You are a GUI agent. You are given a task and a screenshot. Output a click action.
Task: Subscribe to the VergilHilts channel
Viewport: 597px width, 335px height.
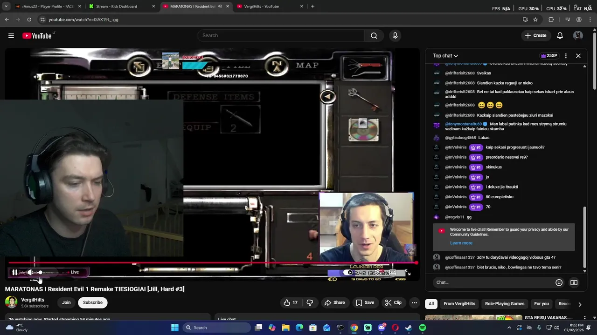pyautogui.click(x=93, y=302)
